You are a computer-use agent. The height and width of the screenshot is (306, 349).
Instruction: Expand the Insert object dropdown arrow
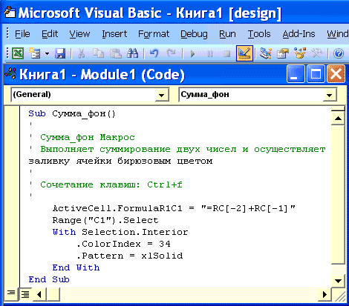(47, 53)
